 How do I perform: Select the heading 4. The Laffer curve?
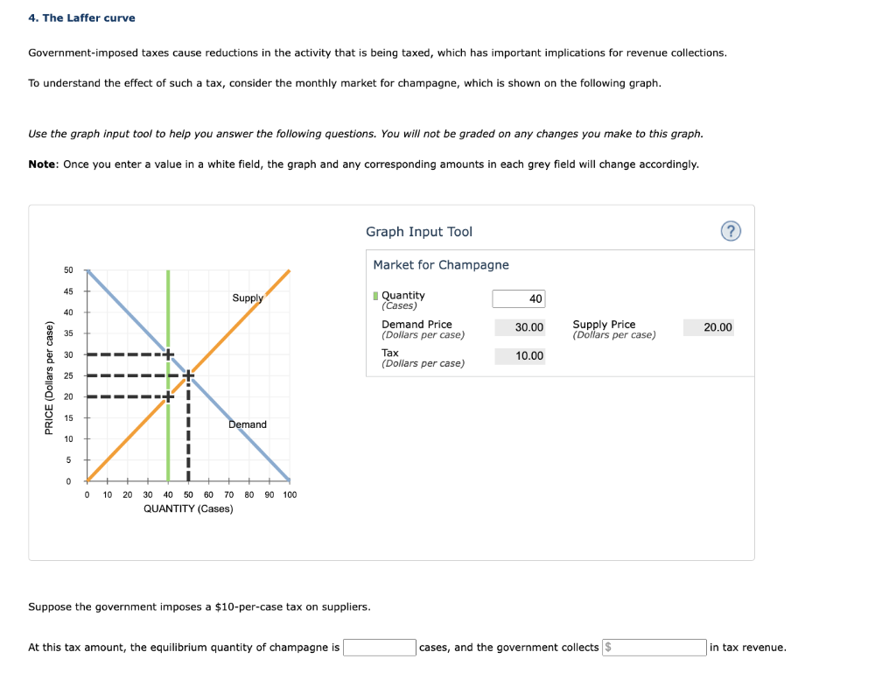81,18
